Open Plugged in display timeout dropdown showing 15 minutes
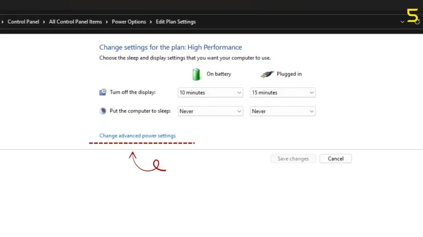 pos(283,93)
